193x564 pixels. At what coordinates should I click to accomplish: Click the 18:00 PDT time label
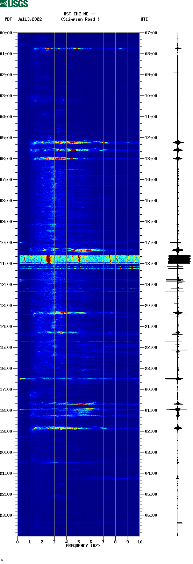click(6, 410)
